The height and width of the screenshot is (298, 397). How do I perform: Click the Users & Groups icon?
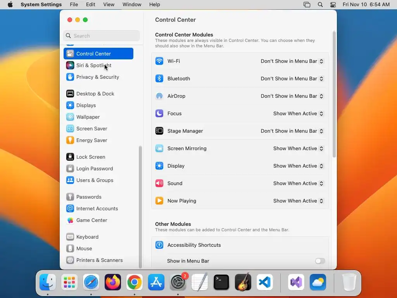coord(70,180)
